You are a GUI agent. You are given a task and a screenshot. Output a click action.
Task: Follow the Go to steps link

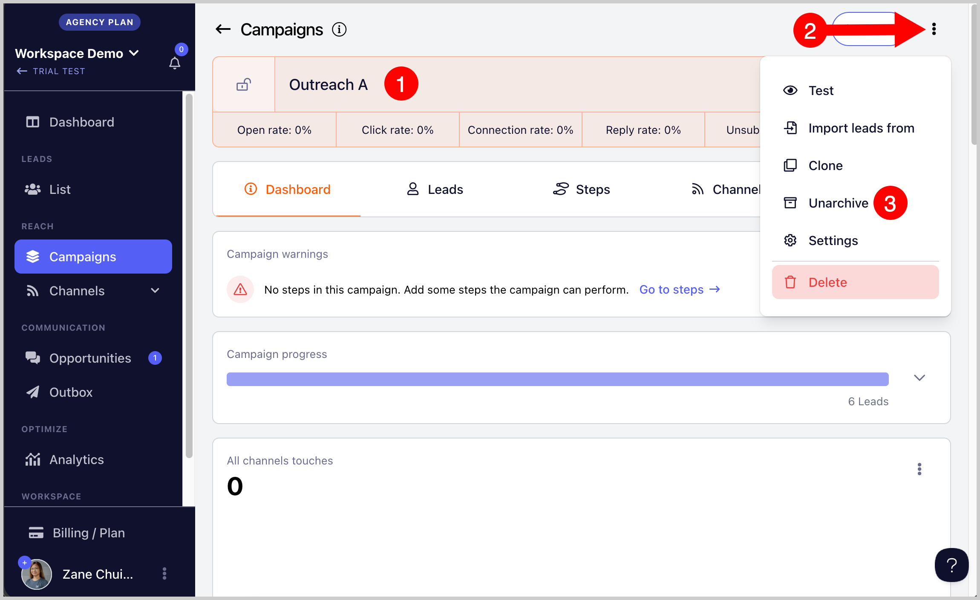tap(680, 290)
